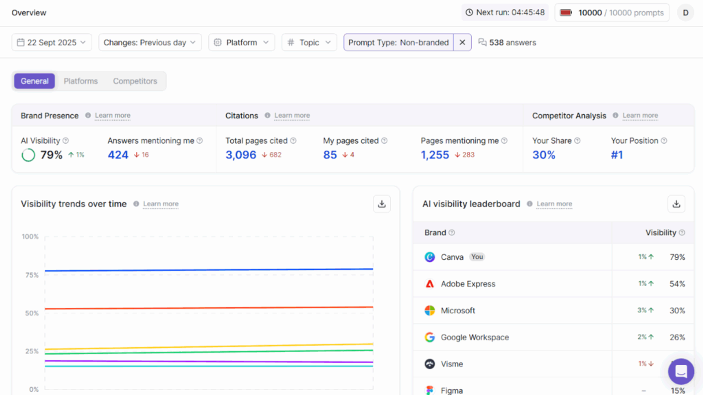This screenshot has width=703, height=395.
Task: Click the Next run: 04:45:48 indicator
Action: click(505, 12)
